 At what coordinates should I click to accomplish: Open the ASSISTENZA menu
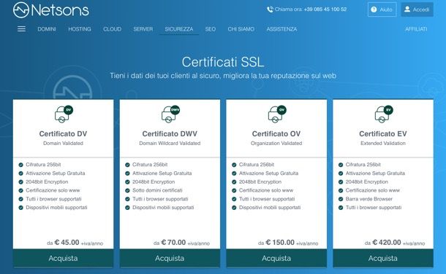[281, 29]
